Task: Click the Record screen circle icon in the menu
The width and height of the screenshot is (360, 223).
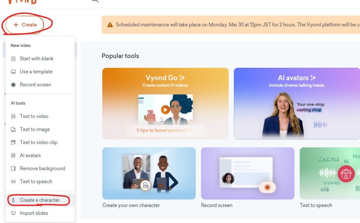Action: 13,85
